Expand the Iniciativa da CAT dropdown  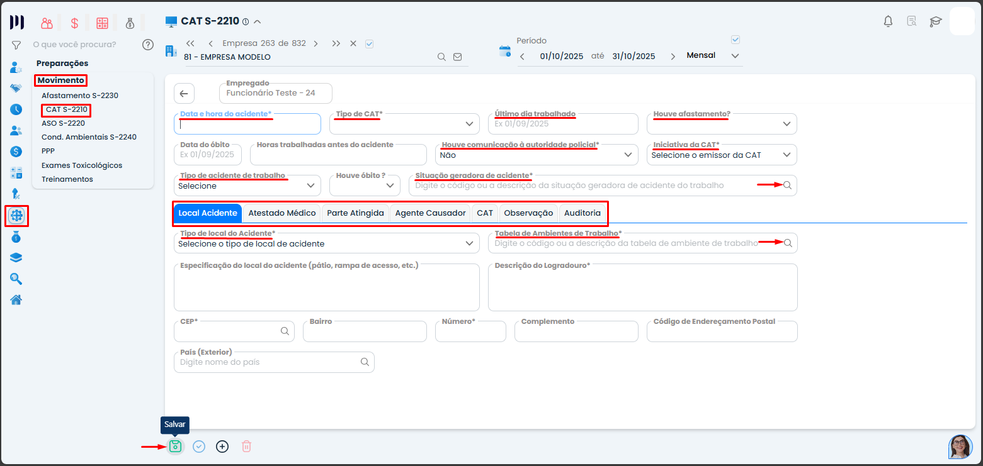tap(787, 155)
